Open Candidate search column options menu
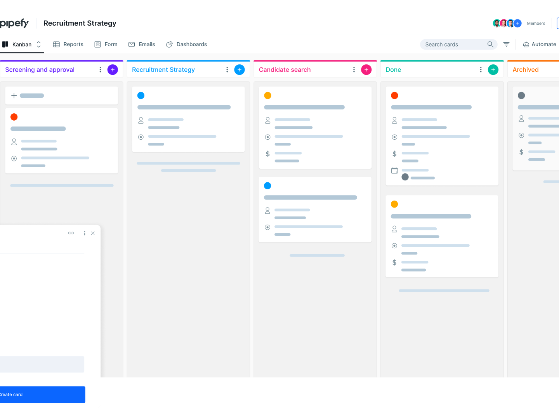 (x=354, y=70)
